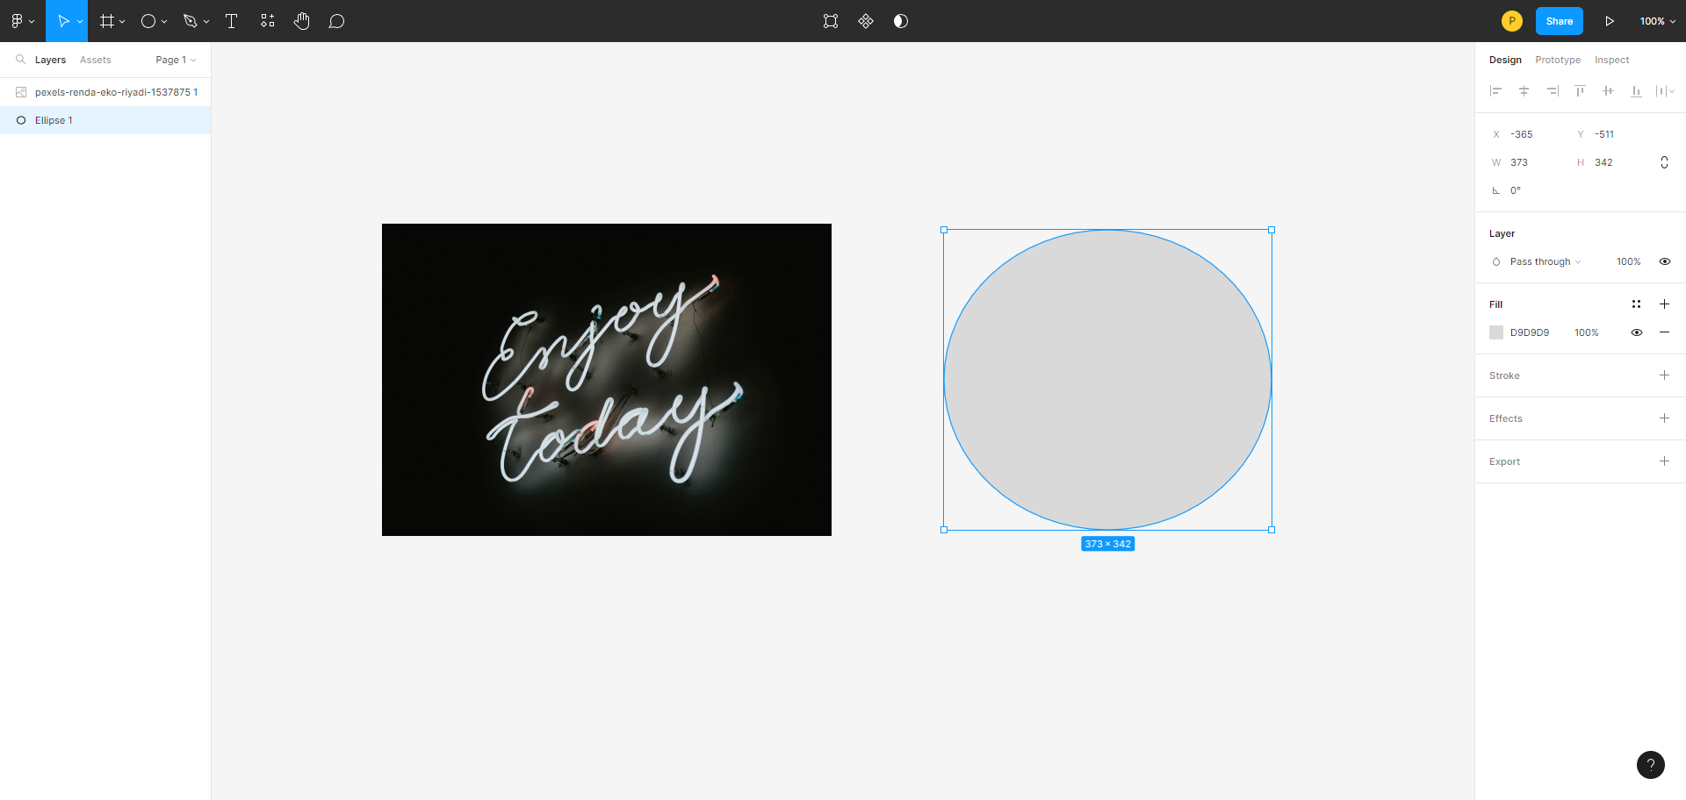Align the selection to left edge

pos(1496,91)
